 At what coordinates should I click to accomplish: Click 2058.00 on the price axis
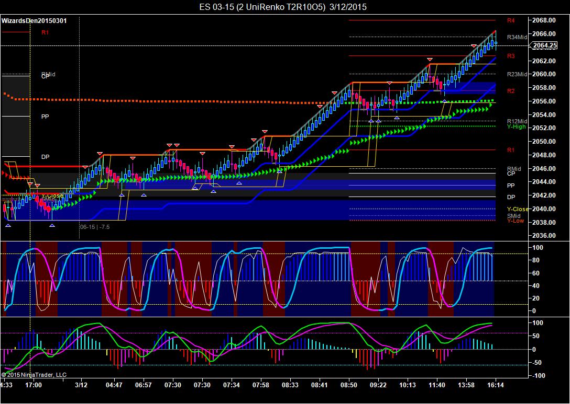tap(544, 87)
